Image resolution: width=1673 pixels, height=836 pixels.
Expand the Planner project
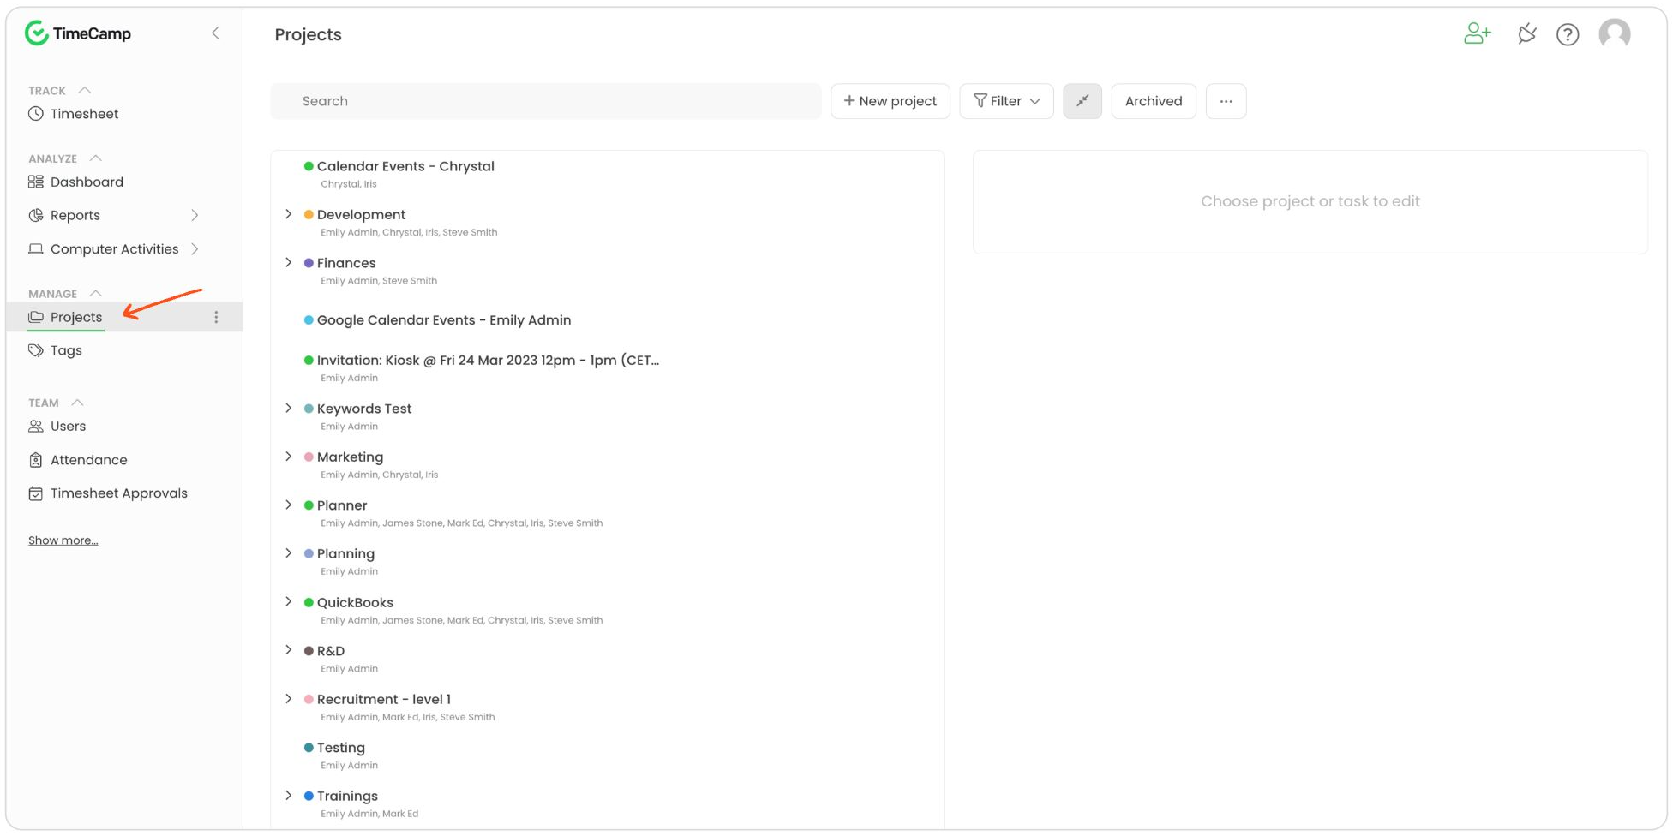coord(289,505)
